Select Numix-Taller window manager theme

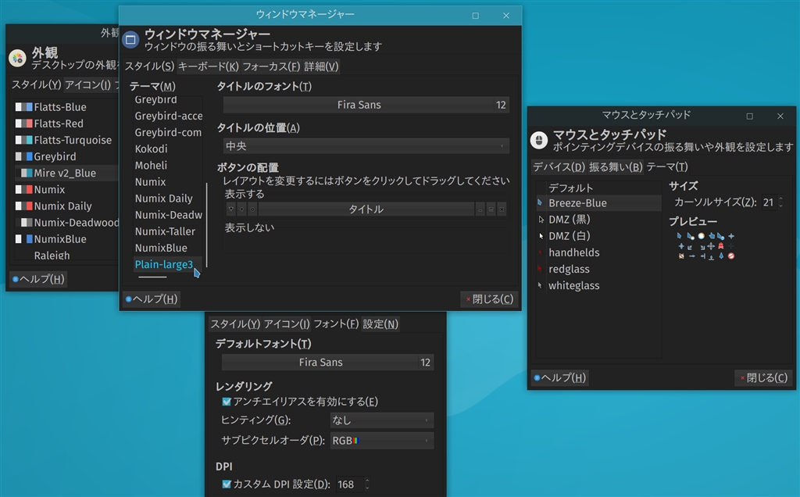(x=165, y=231)
